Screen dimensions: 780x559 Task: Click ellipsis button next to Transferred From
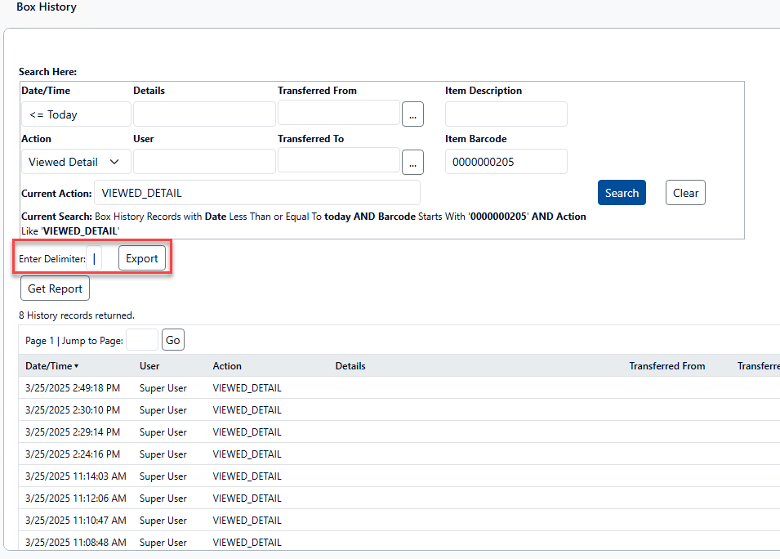pos(412,114)
